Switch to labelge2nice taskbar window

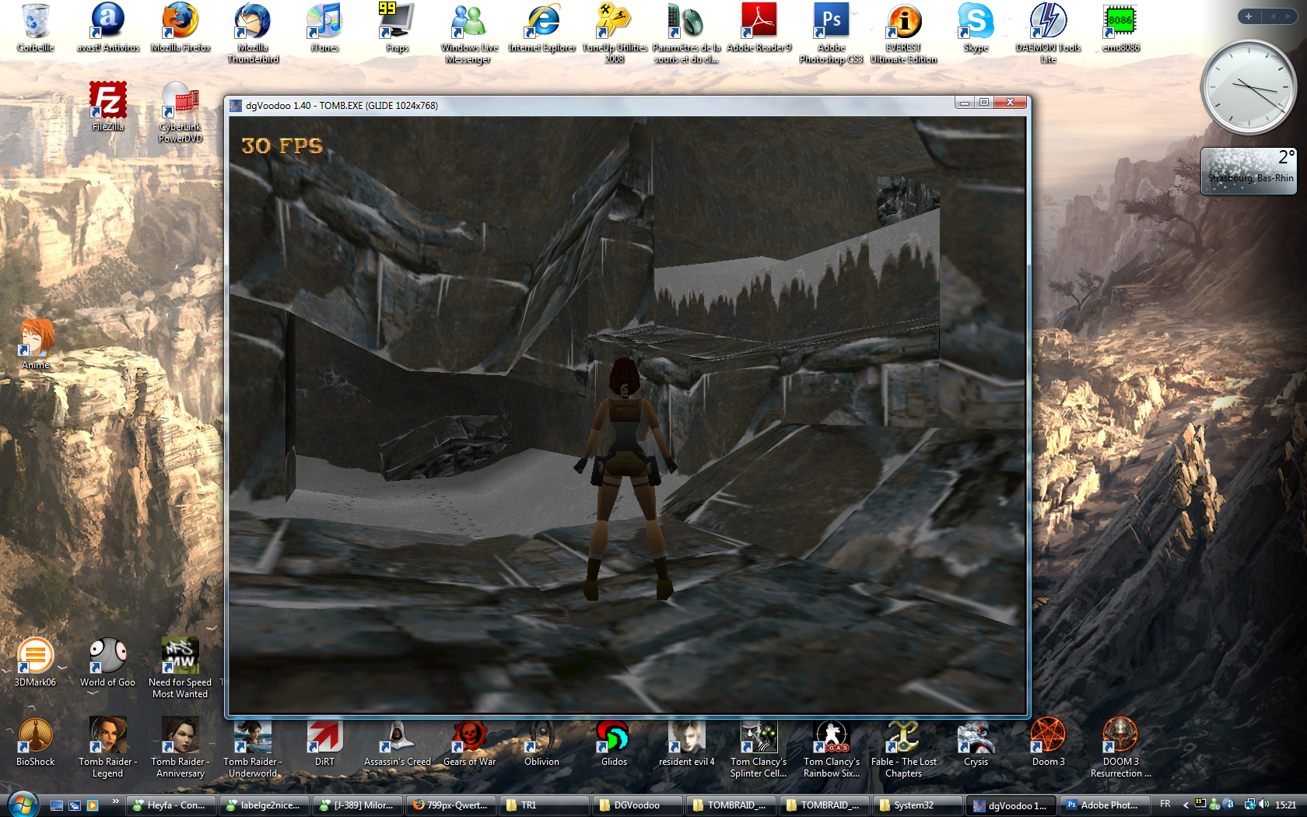point(264,805)
